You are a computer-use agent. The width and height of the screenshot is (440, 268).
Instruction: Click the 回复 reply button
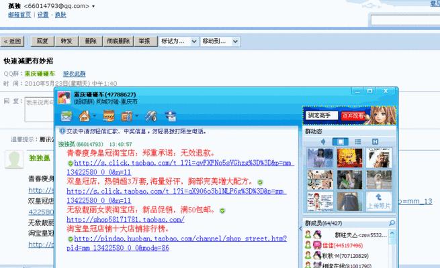coord(42,41)
